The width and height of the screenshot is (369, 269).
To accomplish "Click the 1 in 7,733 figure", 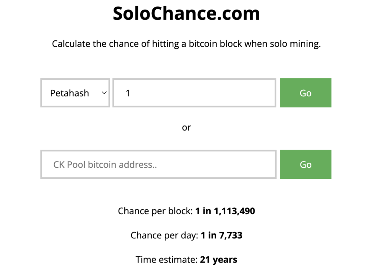I will [x=222, y=235].
